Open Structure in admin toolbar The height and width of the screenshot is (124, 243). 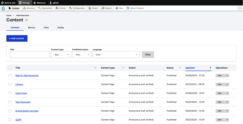(29, 8)
